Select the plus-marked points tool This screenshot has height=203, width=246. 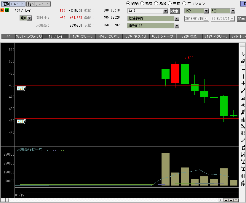(243, 183)
